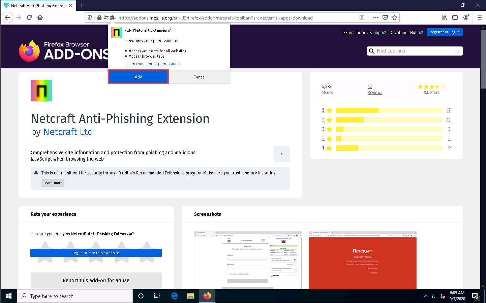The image size is (486, 303).
Task: Confirm with the Add button
Action: point(139,77)
